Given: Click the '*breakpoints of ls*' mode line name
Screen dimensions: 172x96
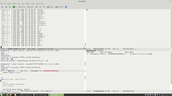Looking at the screenshot, I should click(102, 91).
